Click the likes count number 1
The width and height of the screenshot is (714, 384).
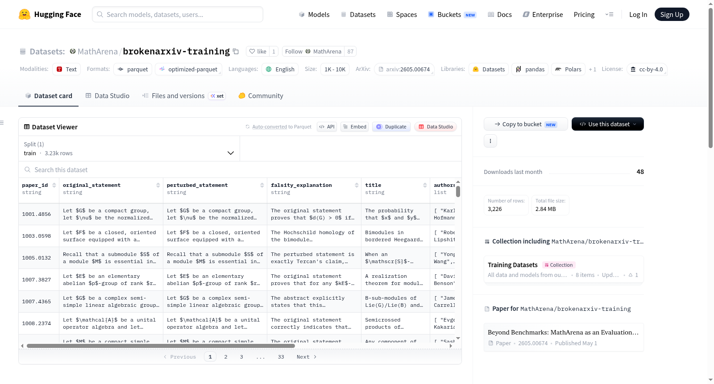pos(274,51)
